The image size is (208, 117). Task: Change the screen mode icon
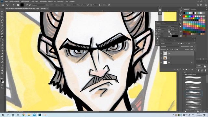[2, 88]
